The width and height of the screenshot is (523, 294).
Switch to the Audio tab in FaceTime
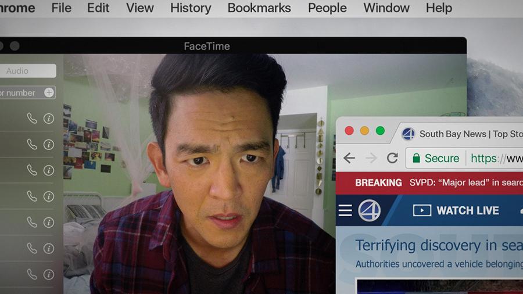27,71
